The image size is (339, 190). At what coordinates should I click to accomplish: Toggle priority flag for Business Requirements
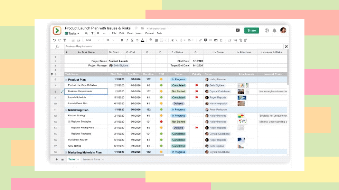click(197, 92)
